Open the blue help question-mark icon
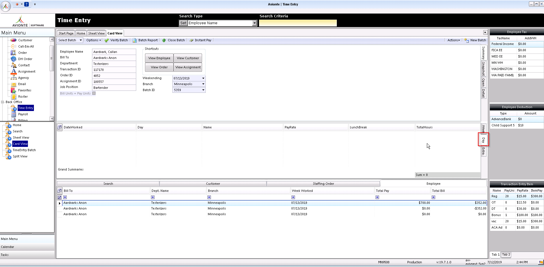 click(x=27, y=4)
